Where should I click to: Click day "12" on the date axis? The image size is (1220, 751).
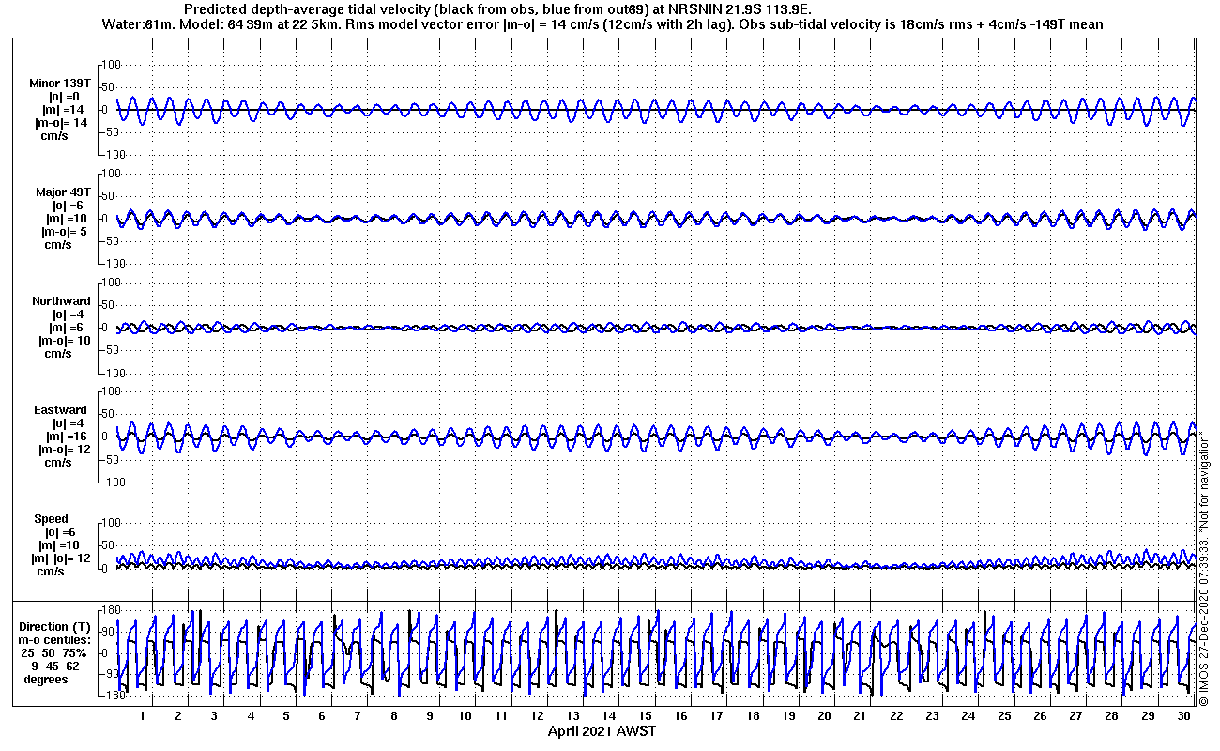[x=537, y=716]
